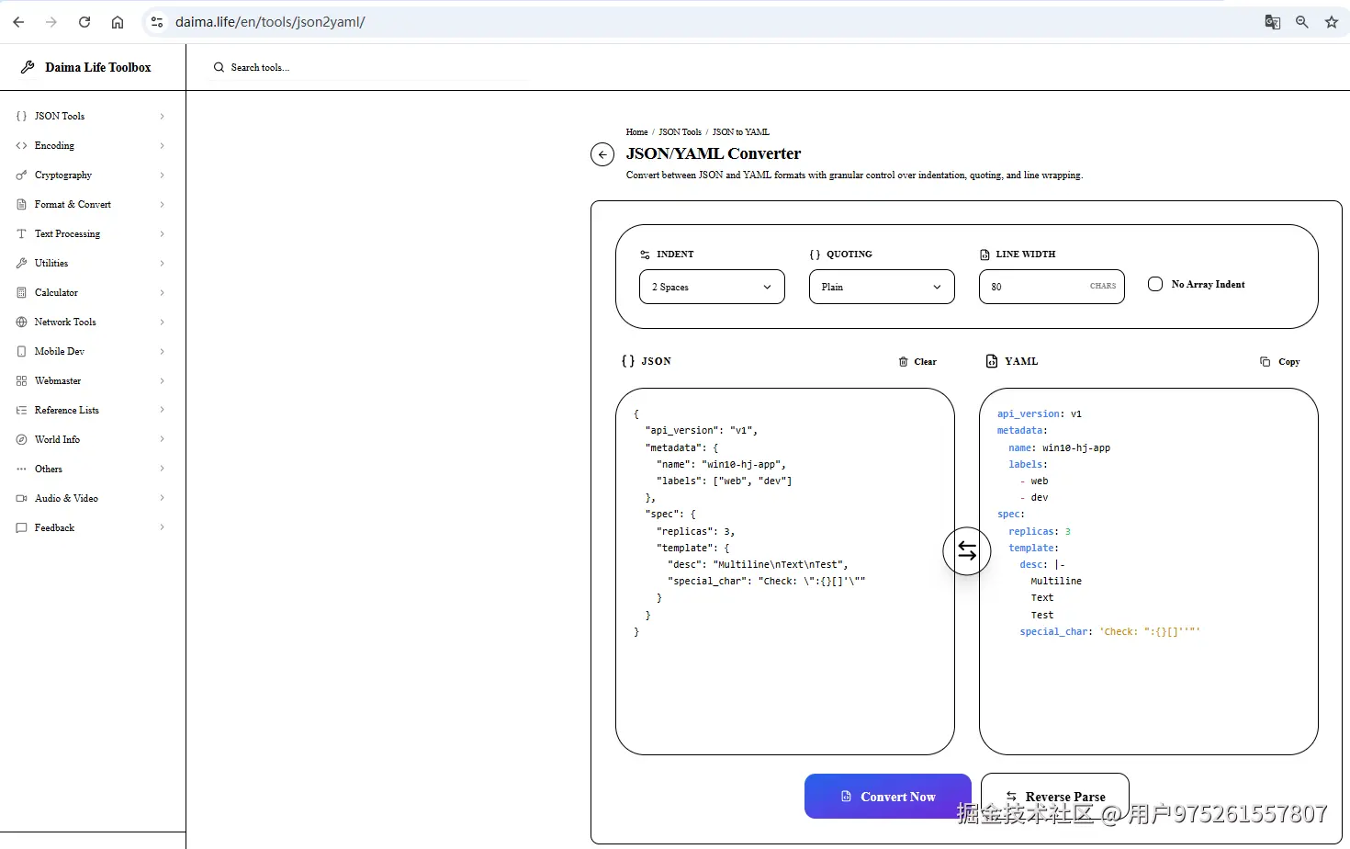Click the browser home icon

[x=118, y=22]
